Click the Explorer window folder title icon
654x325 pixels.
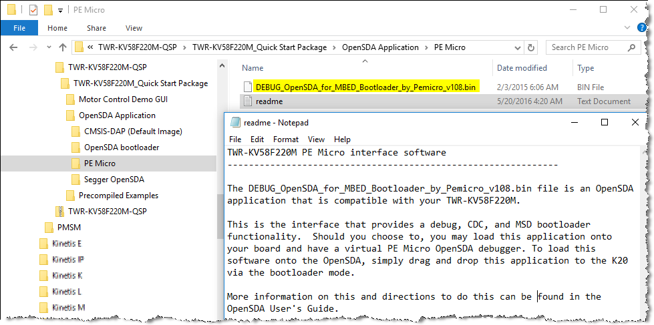[12, 9]
